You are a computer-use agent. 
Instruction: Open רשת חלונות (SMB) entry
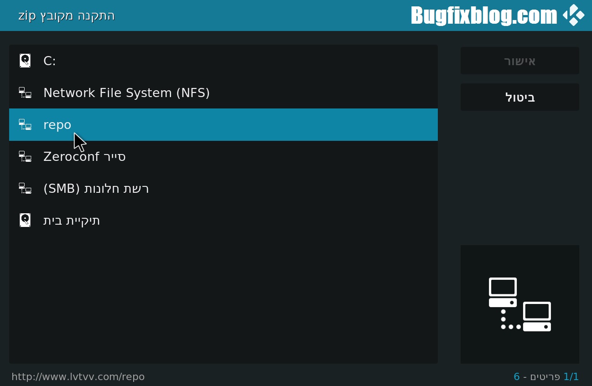click(x=96, y=189)
